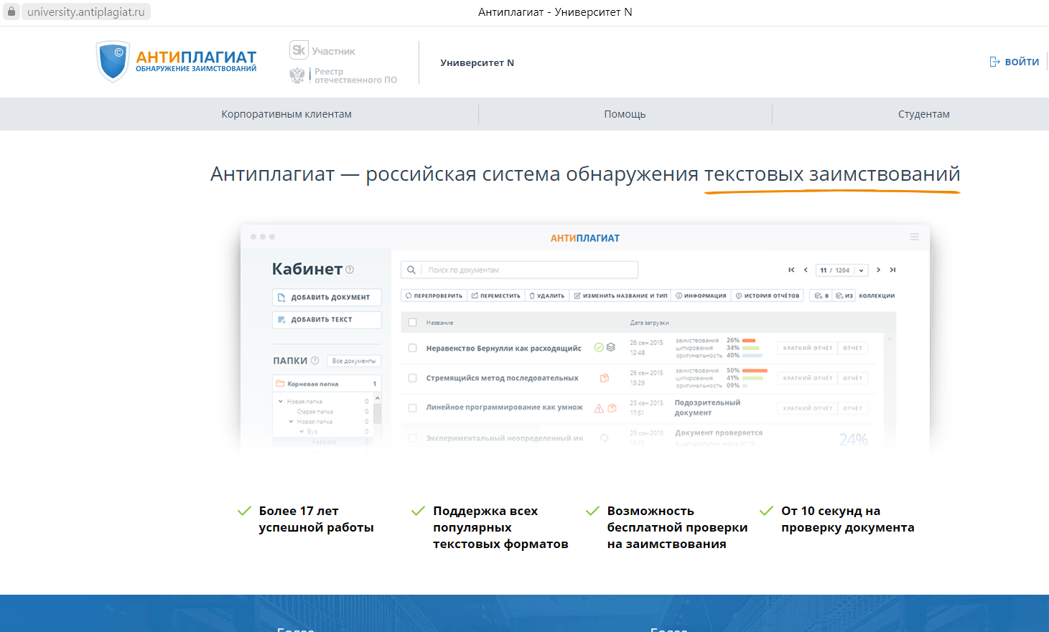This screenshot has width=1049, height=632.
Task: Click the layers icon for Неравенство Бернулли
Action: point(611,347)
